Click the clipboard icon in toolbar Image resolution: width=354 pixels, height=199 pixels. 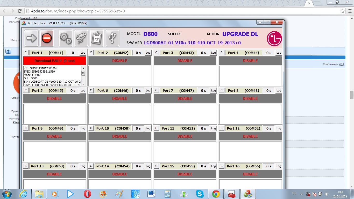[x=97, y=38]
